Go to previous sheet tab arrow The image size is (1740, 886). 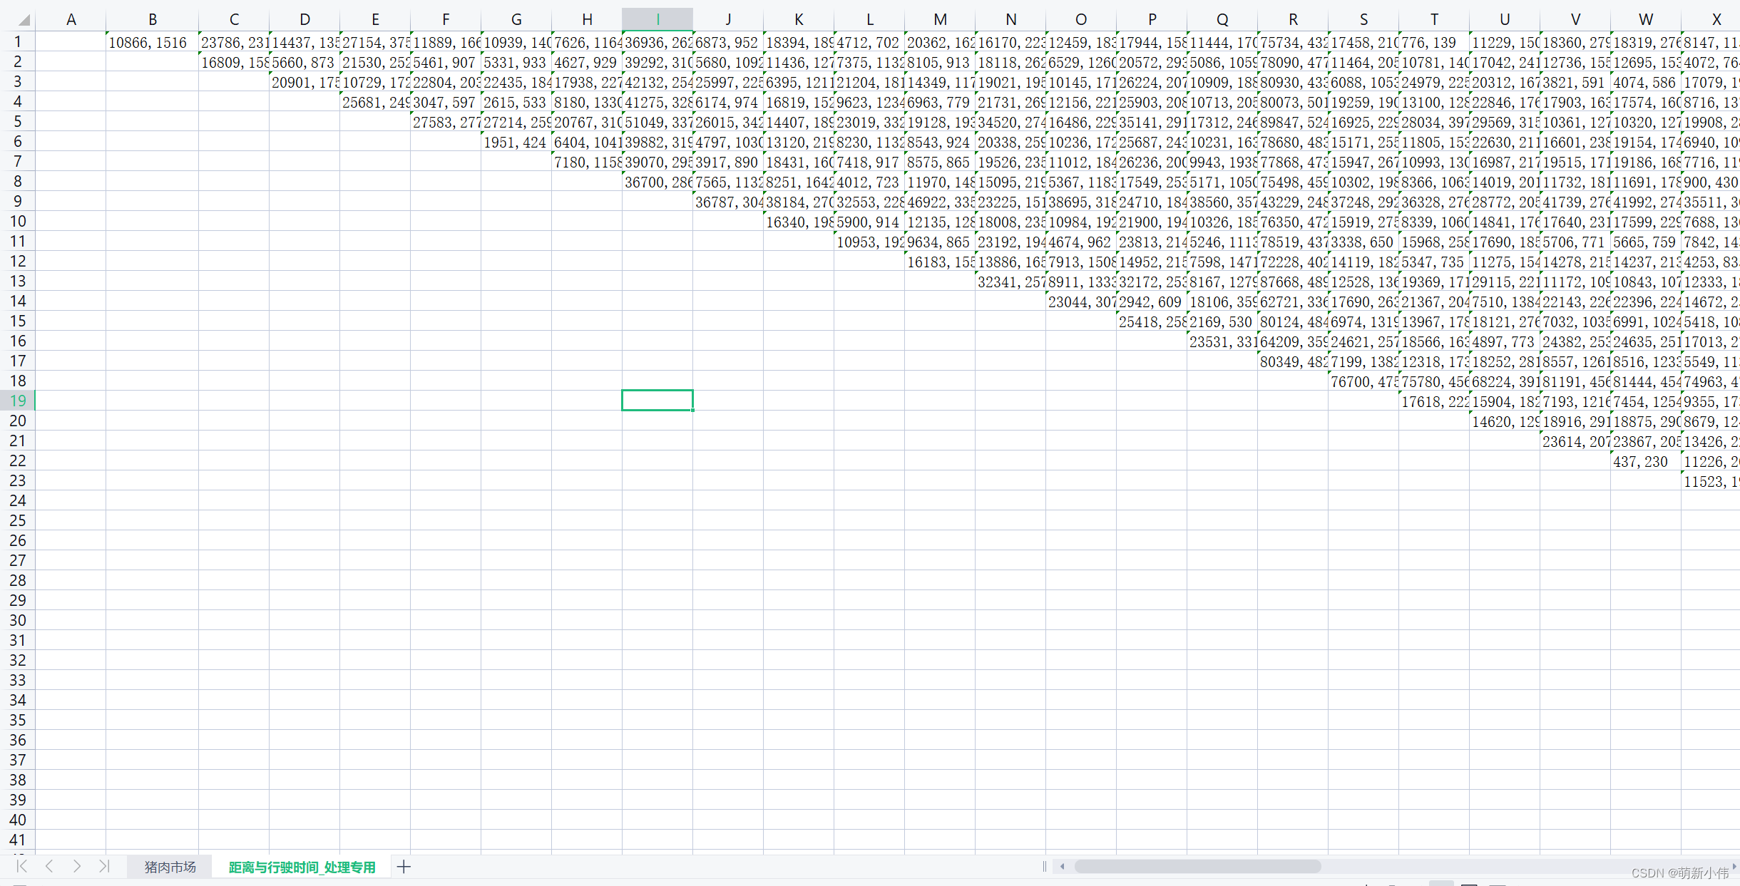pyautogui.click(x=49, y=866)
